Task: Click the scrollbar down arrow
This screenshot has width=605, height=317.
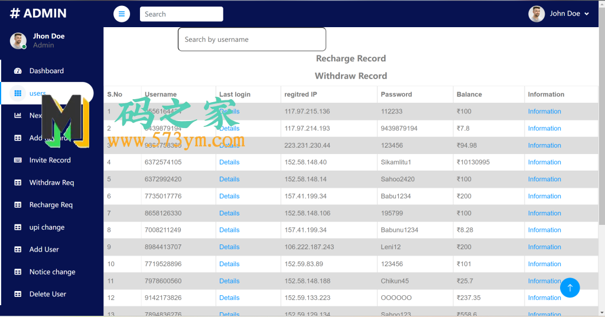Action: pos(602,313)
